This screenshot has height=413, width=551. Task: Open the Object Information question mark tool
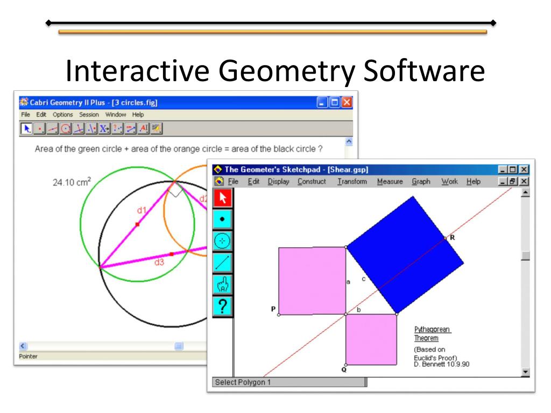(x=222, y=306)
